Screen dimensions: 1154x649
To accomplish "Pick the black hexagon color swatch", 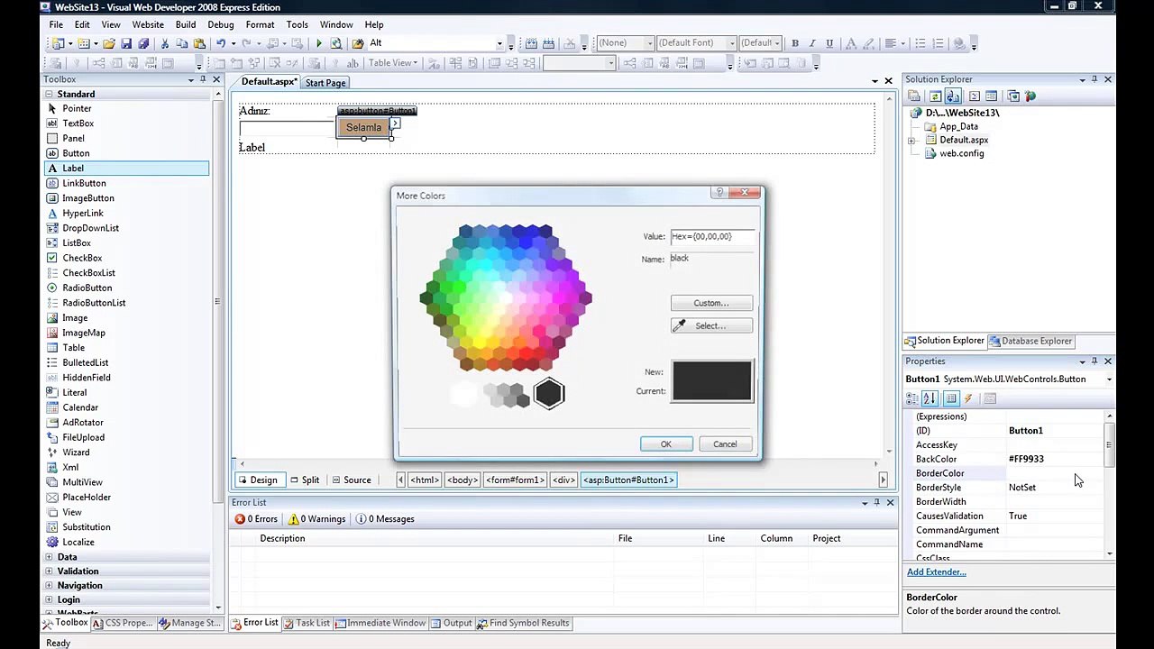I will (x=549, y=394).
